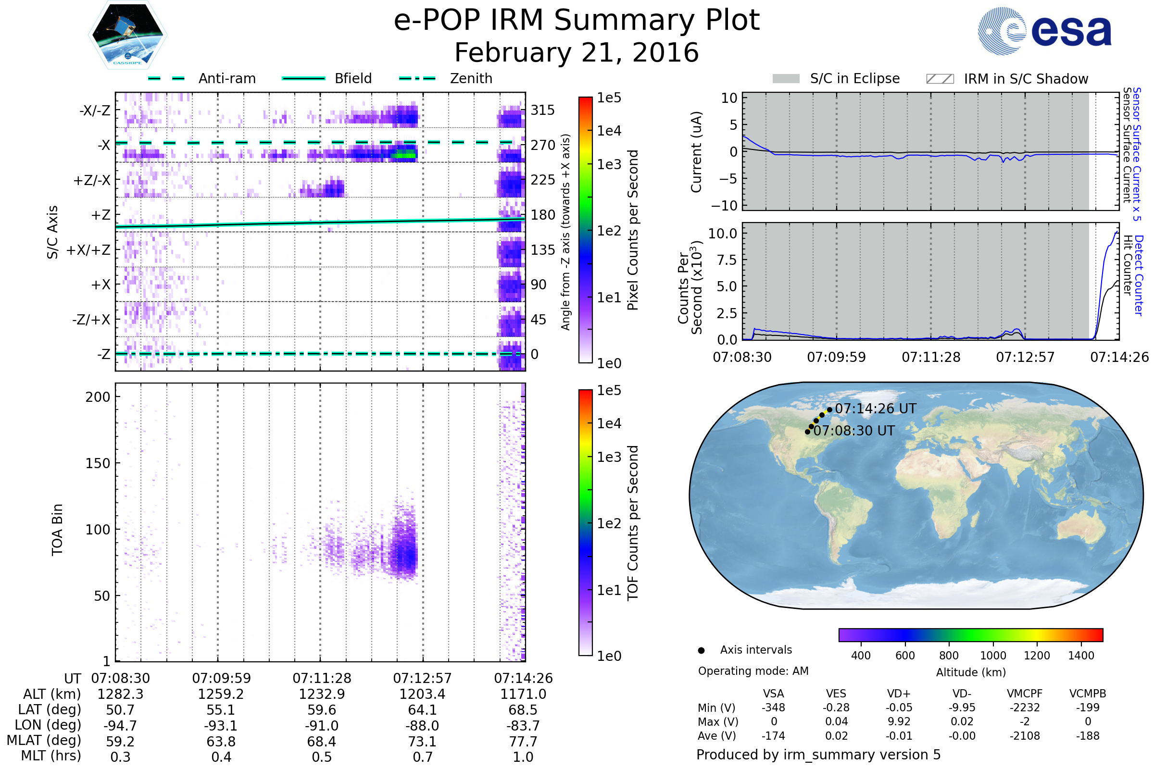Click the VSA voltage column header
Image resolution: width=1154 pixels, height=769 pixels.
pyautogui.click(x=773, y=694)
